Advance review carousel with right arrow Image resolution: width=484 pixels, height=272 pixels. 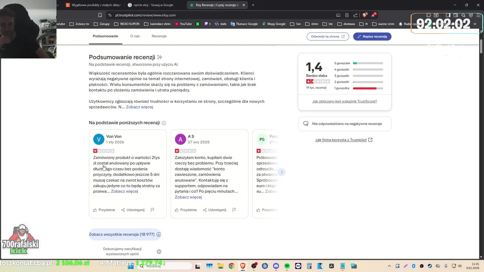tap(281, 172)
